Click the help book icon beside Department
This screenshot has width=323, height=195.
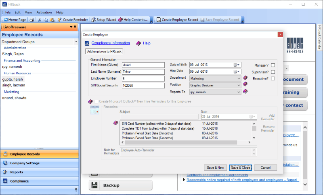click(x=245, y=78)
